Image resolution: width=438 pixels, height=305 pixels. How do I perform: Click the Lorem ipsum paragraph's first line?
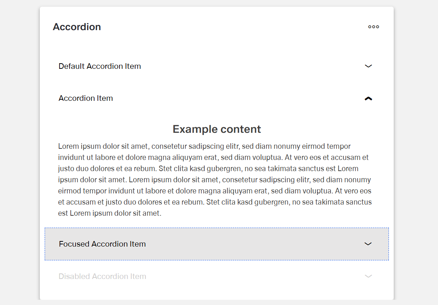(x=204, y=146)
